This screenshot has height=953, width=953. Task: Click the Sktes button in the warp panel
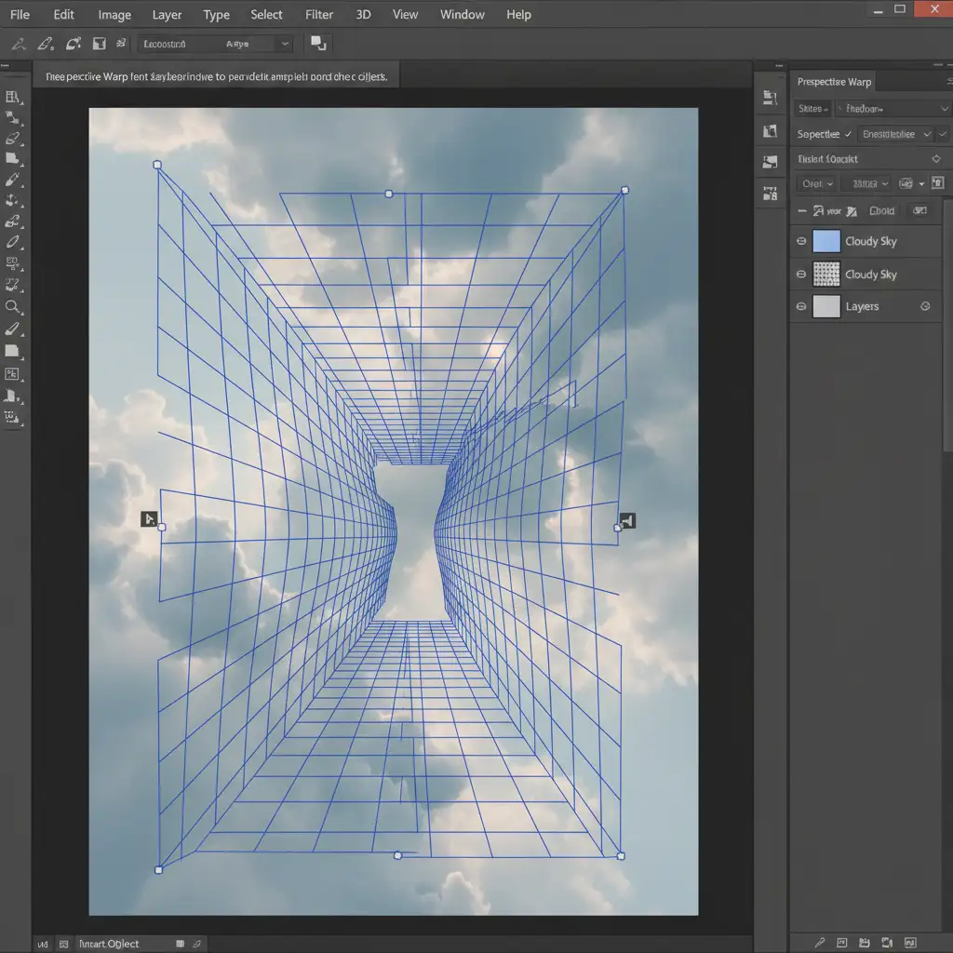tap(812, 109)
